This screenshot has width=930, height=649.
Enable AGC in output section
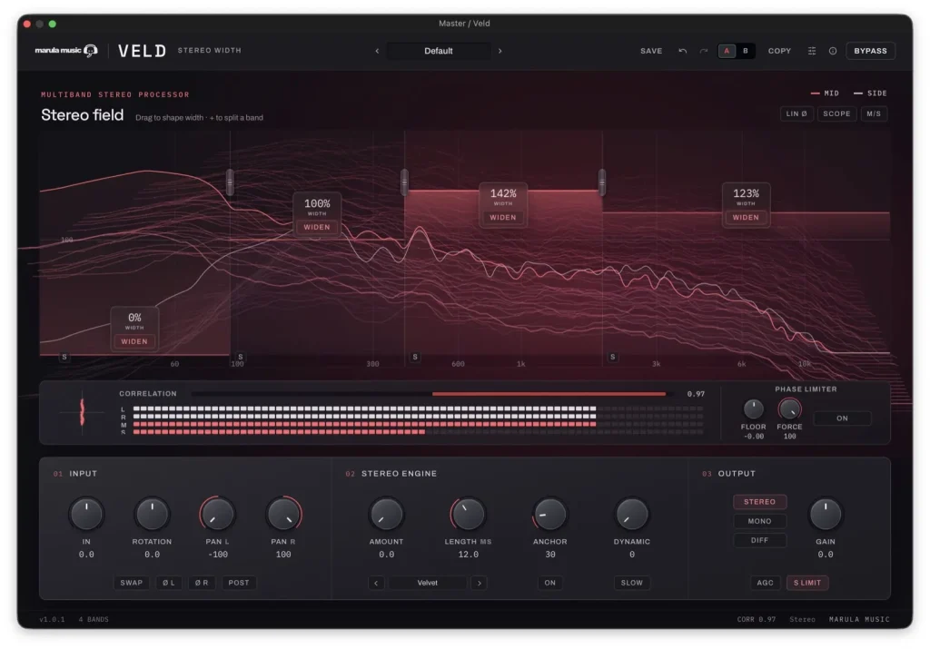pyautogui.click(x=765, y=584)
